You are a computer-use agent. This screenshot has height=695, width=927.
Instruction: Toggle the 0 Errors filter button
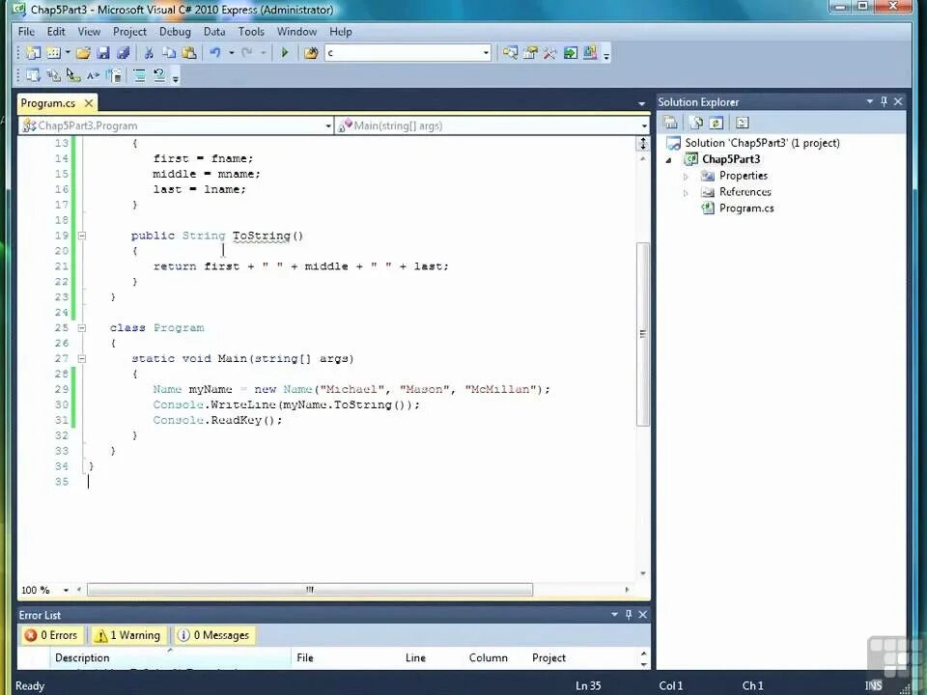[x=51, y=635]
